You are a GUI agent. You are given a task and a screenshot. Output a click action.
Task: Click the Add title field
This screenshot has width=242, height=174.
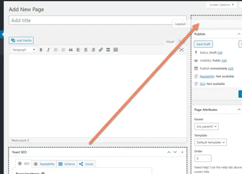coord(98,20)
